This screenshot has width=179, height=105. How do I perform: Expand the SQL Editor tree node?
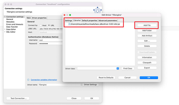coord(5,32)
